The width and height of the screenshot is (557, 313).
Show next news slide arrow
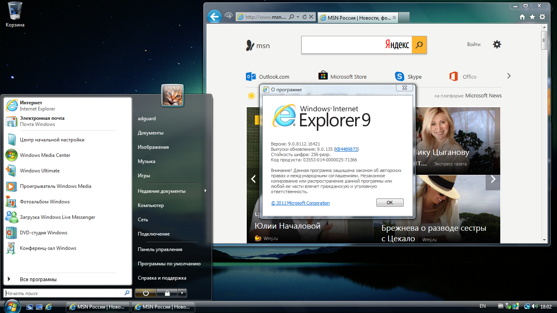(x=493, y=179)
